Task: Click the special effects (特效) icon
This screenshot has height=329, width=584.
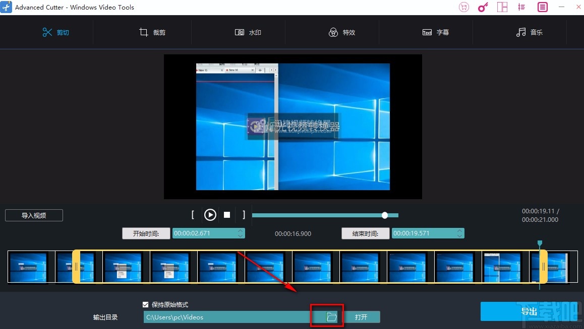Action: coord(334,32)
